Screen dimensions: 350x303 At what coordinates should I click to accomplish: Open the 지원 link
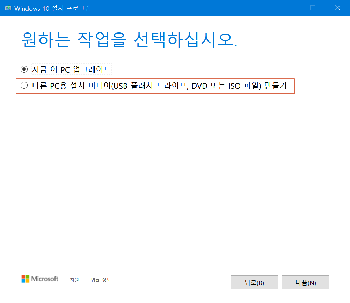[x=74, y=280]
